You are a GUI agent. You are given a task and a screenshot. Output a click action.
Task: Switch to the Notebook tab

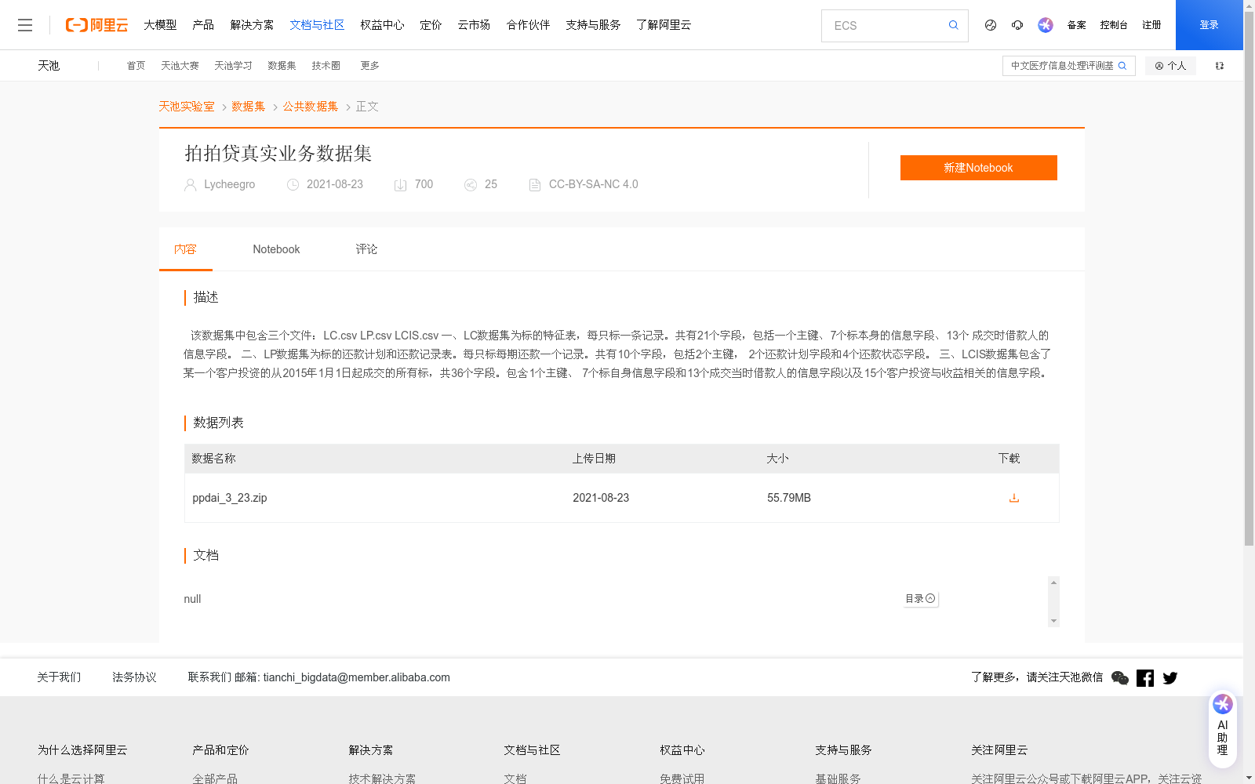pyautogui.click(x=276, y=249)
